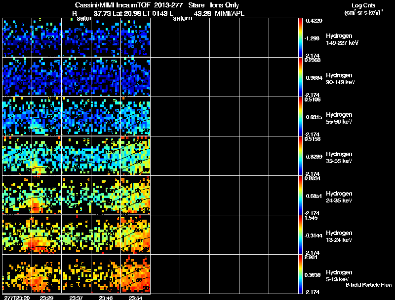Screen dimensions: 395x300
Task: Open the 13-24 keV image at 23:54
Action: pyautogui.click(x=135, y=234)
